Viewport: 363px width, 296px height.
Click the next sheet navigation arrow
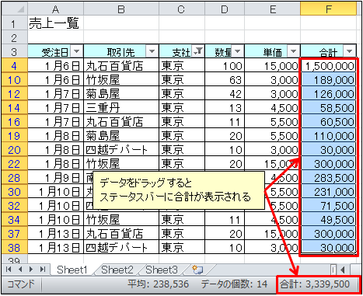pos(31,270)
